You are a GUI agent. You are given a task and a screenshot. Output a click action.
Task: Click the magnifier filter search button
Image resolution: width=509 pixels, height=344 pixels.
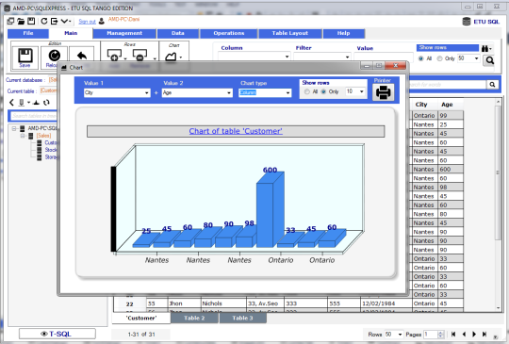coord(489,60)
